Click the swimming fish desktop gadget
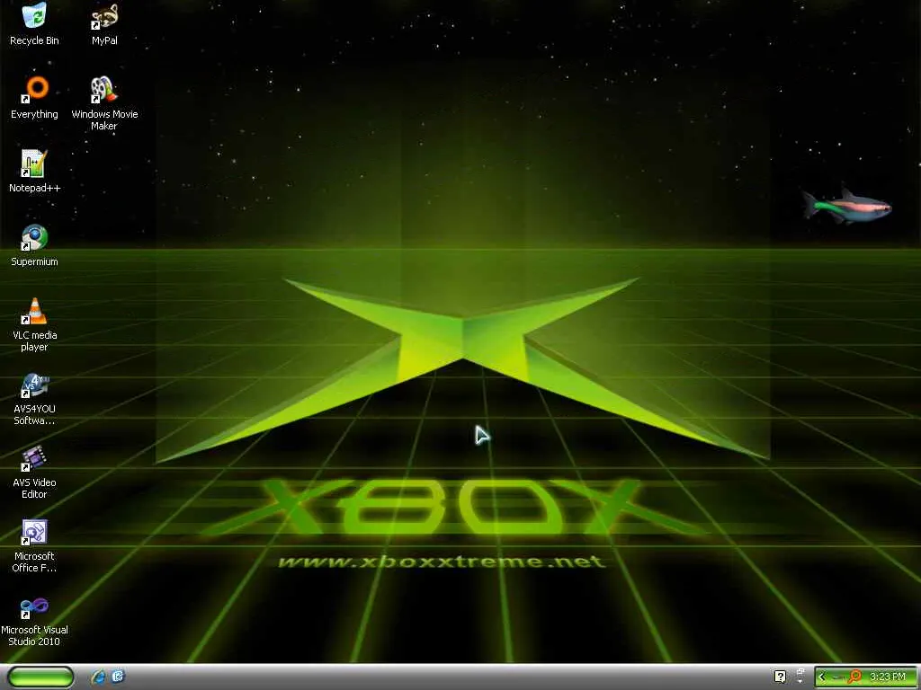 point(847,206)
